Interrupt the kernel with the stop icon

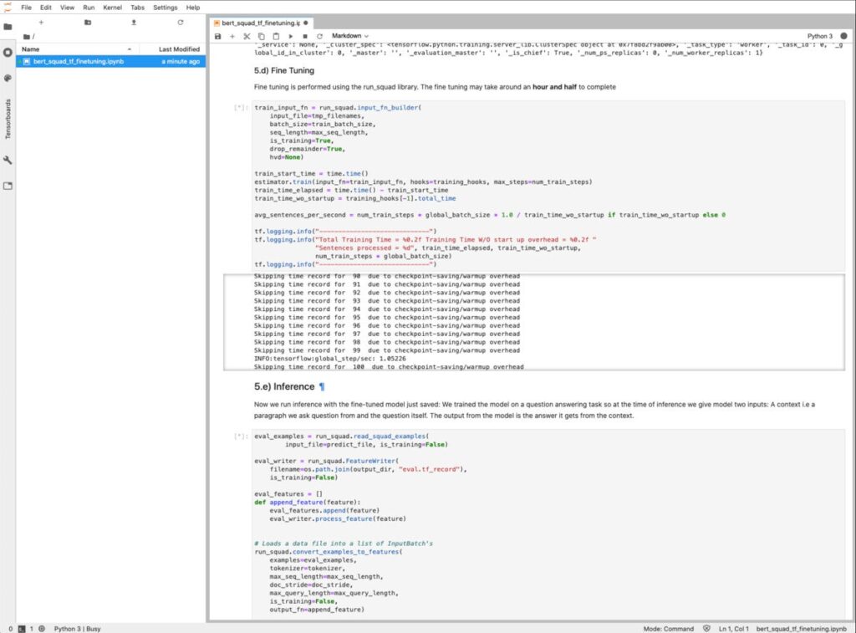(x=305, y=37)
